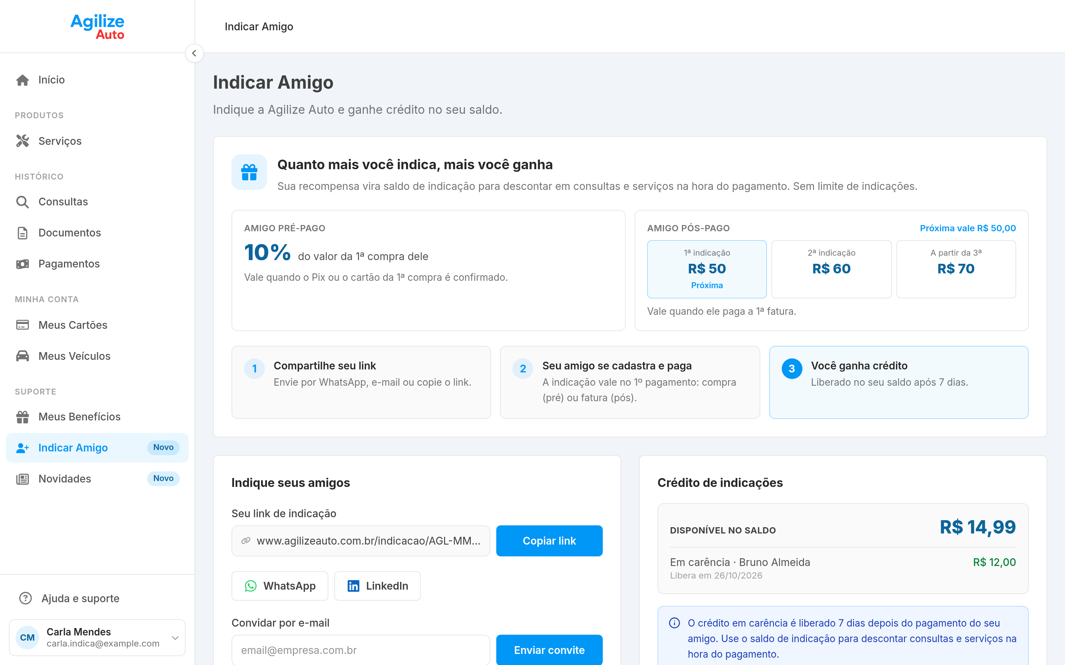Click the LinkedIn logo icon
This screenshot has height=665, width=1065.
(x=354, y=586)
